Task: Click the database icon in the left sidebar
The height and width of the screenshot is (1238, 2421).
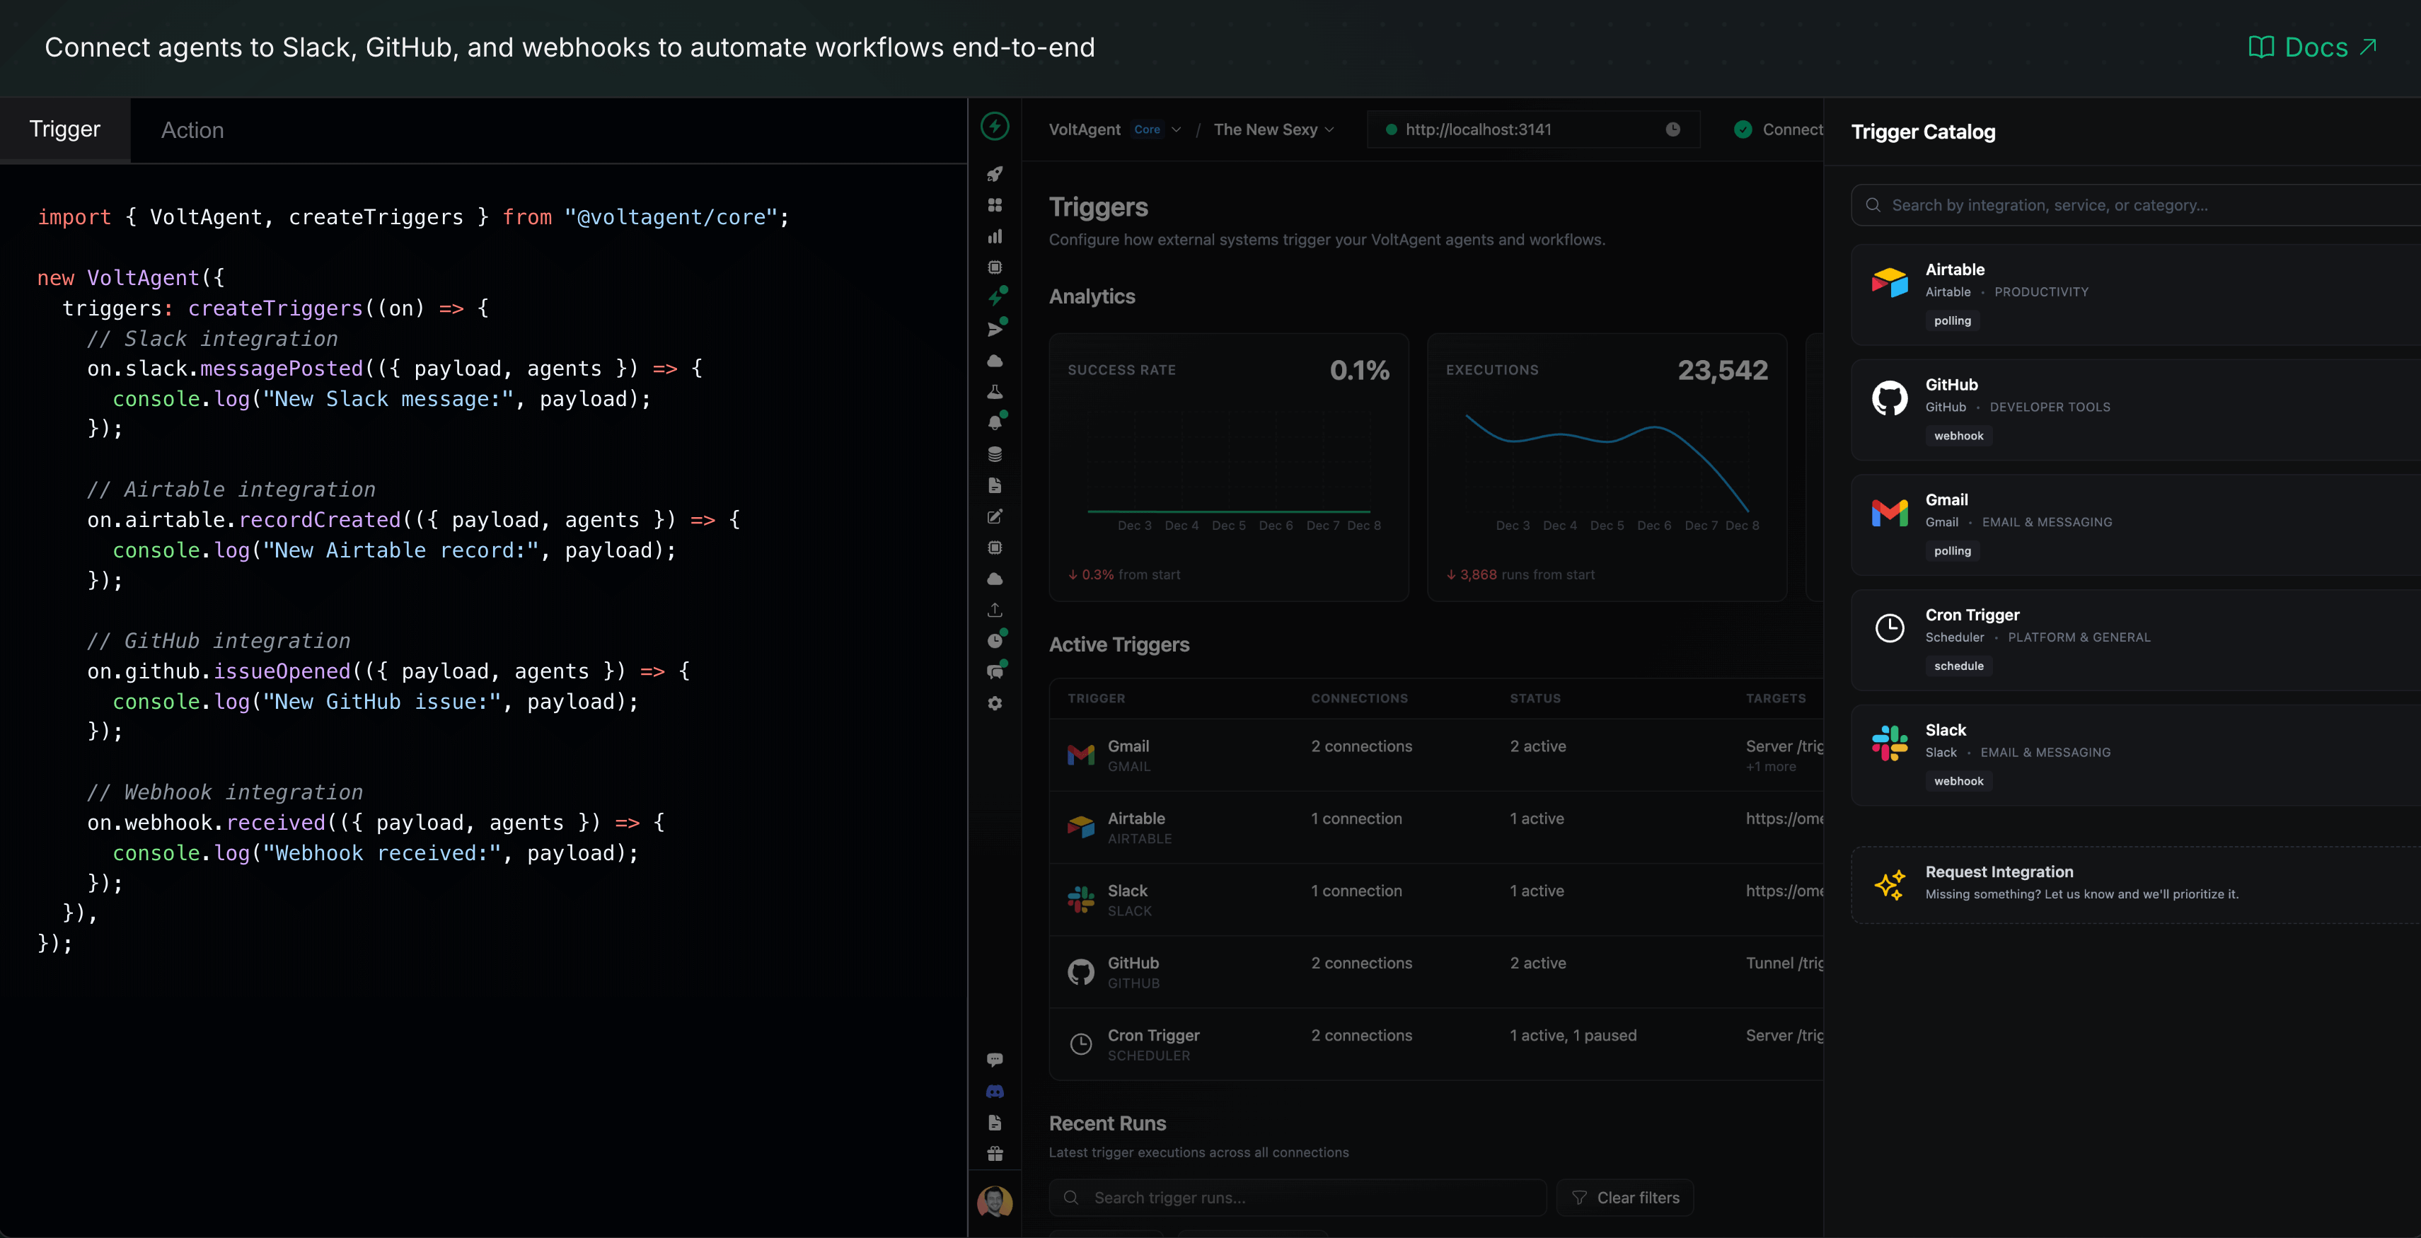Action: click(x=994, y=453)
